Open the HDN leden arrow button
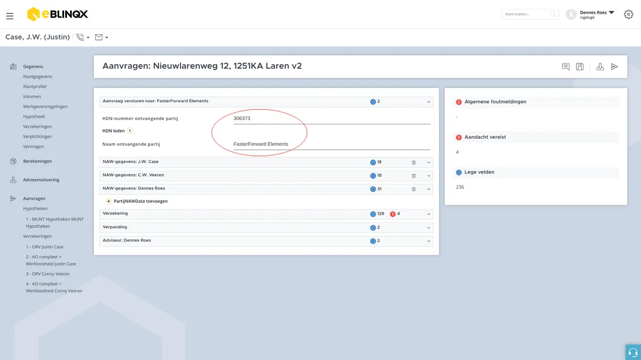Screen dimensions: 641x360 click(x=130, y=131)
